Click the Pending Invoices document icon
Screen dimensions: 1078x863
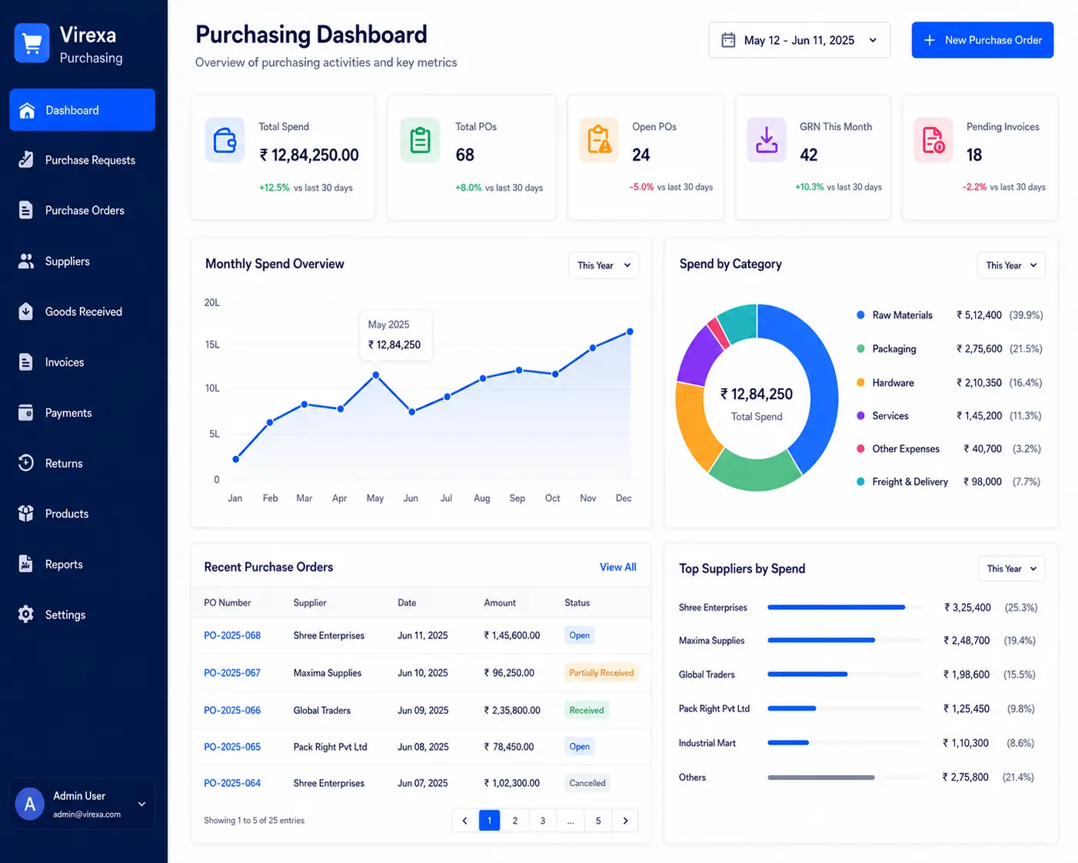(933, 140)
